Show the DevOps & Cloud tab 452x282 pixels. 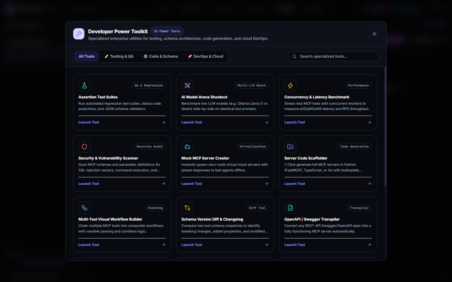point(205,56)
